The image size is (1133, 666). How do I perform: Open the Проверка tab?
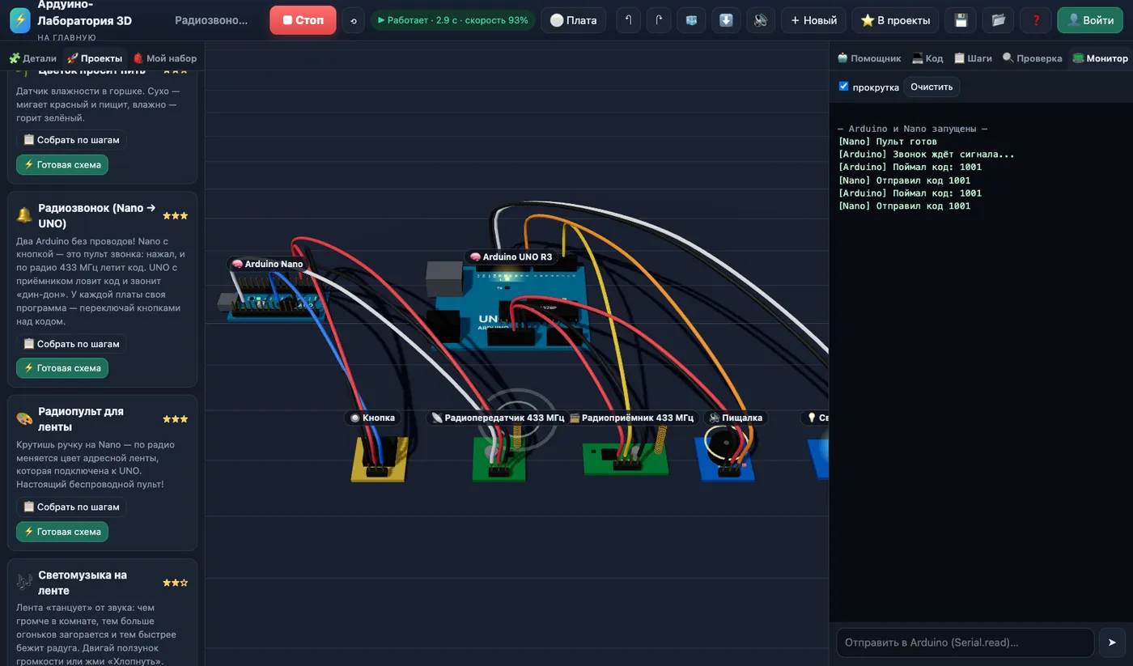click(1032, 58)
